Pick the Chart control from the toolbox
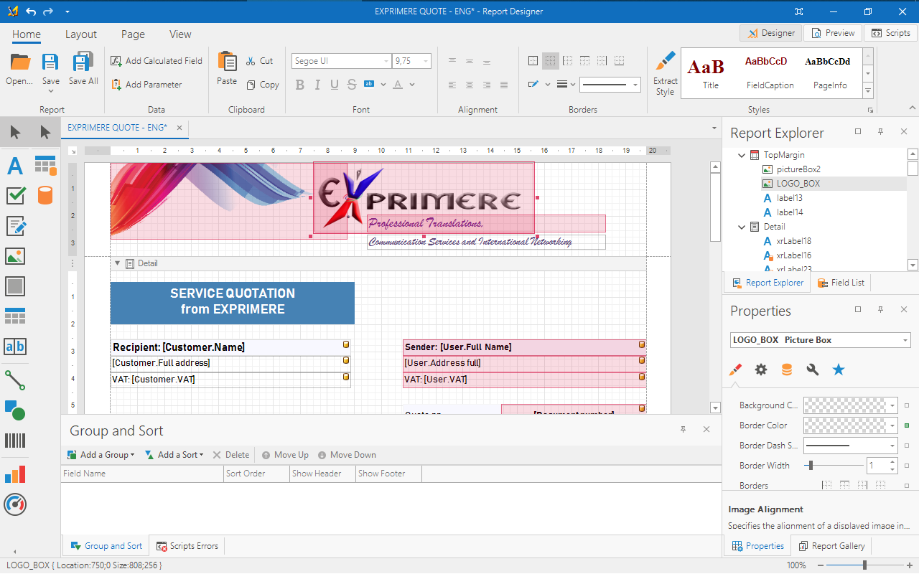This screenshot has width=919, height=574. tap(15, 473)
